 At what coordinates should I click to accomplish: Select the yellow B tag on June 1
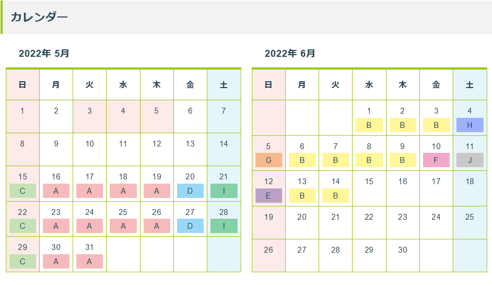(x=369, y=125)
